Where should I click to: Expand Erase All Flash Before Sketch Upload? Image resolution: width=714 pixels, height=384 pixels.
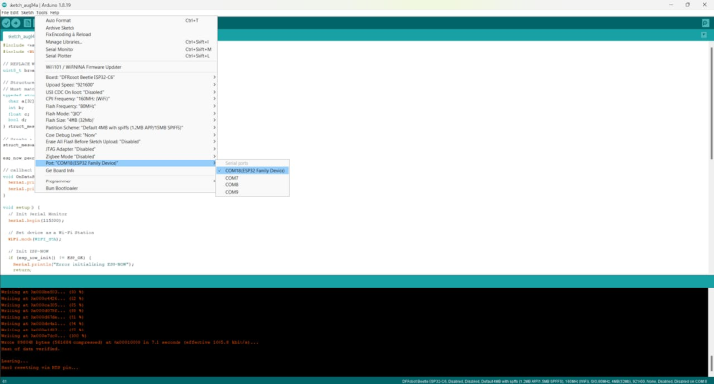pos(126,142)
